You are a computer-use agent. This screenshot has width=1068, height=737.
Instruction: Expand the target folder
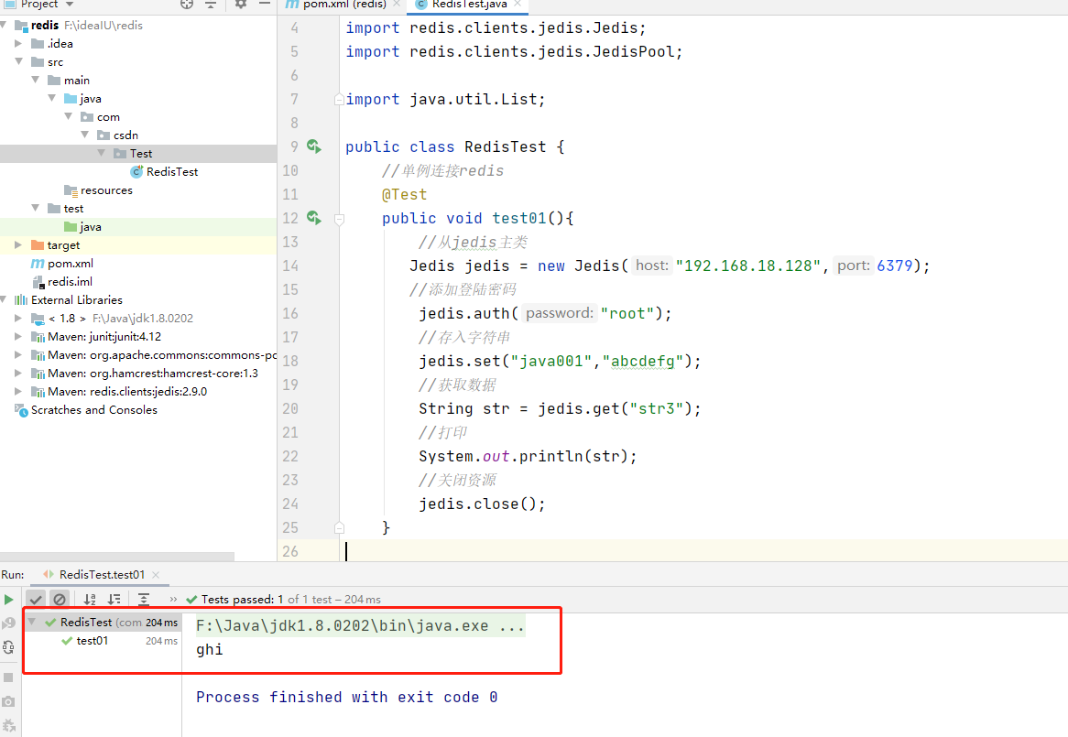pyautogui.click(x=18, y=245)
